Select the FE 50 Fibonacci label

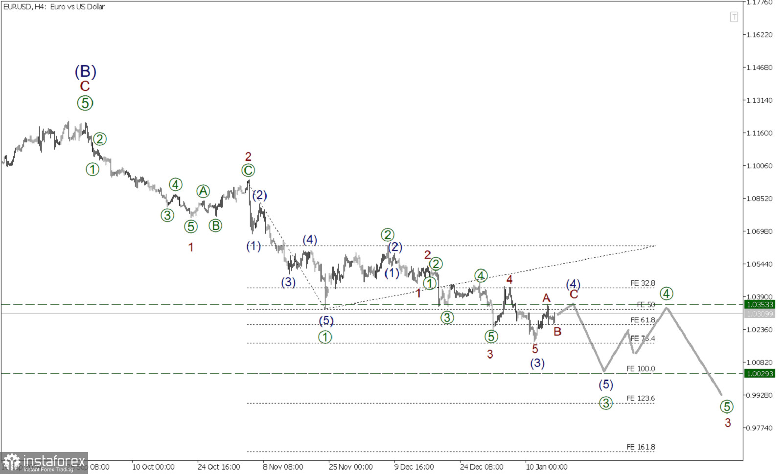tap(645, 304)
